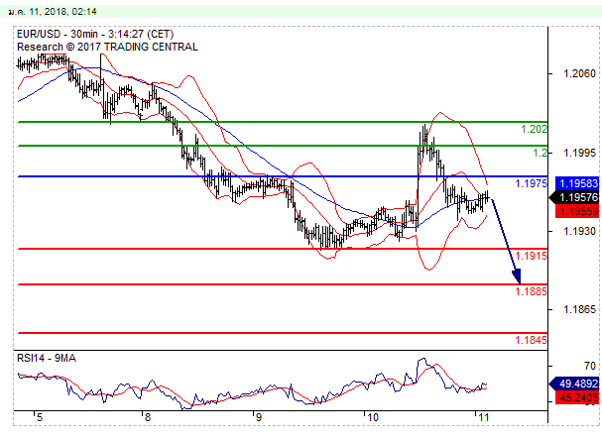Click the 1.1995 price axis label
The height and width of the screenshot is (440, 602).
coord(579,153)
